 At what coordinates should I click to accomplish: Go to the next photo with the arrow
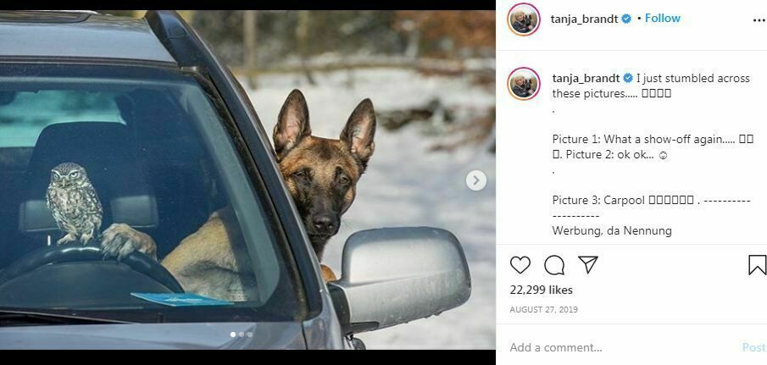click(476, 180)
